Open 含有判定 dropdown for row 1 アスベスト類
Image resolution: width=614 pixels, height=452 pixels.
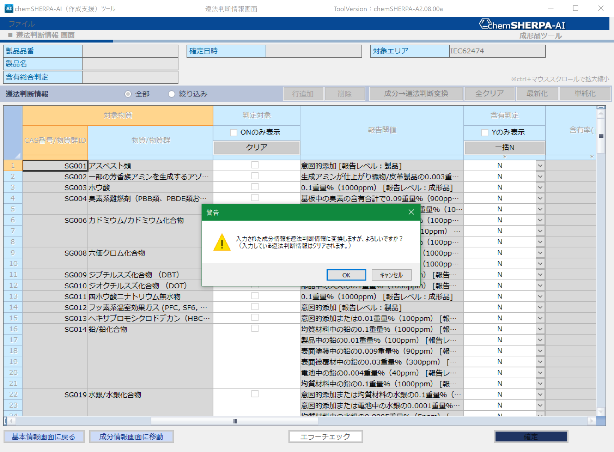(x=540, y=166)
